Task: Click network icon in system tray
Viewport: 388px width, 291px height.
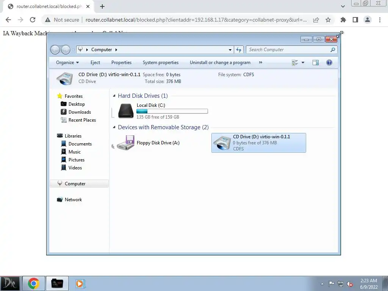Action: pyautogui.click(x=341, y=284)
